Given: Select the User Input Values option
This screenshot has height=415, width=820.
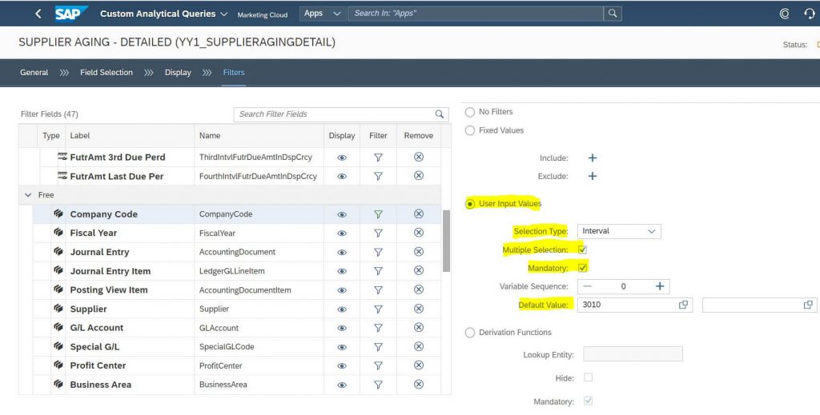Looking at the screenshot, I should [x=469, y=204].
